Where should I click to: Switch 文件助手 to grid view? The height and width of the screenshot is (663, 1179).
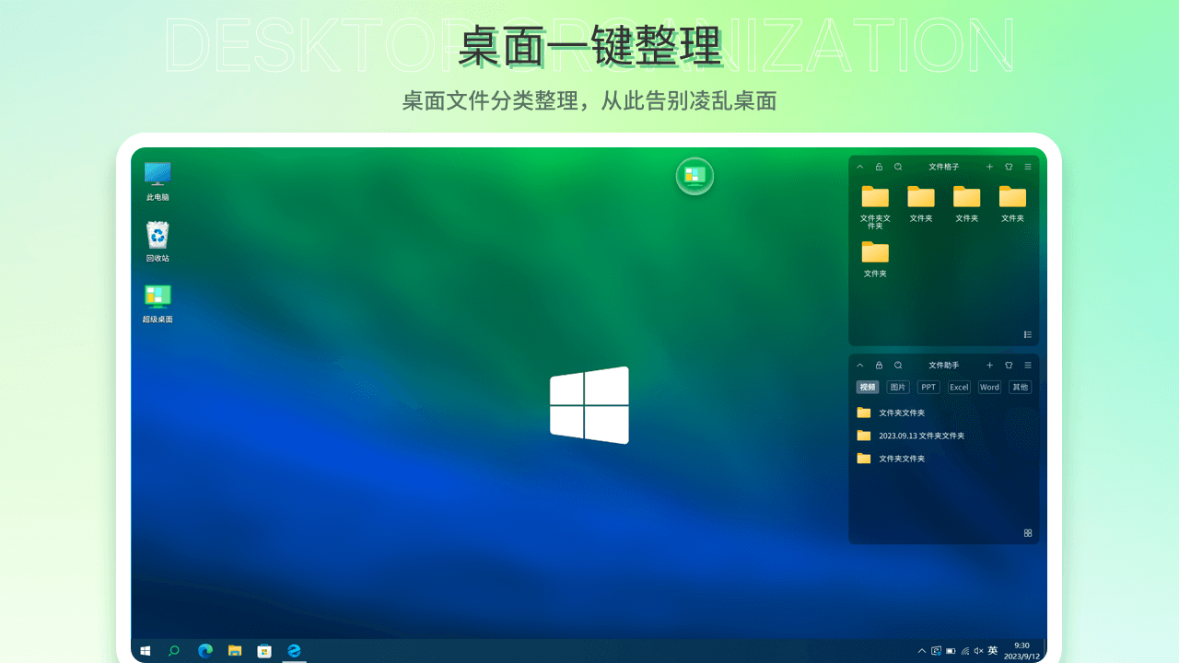click(x=1028, y=533)
